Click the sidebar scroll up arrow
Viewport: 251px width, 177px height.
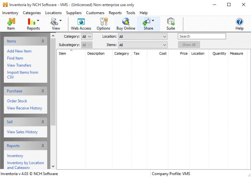click(x=53, y=36)
